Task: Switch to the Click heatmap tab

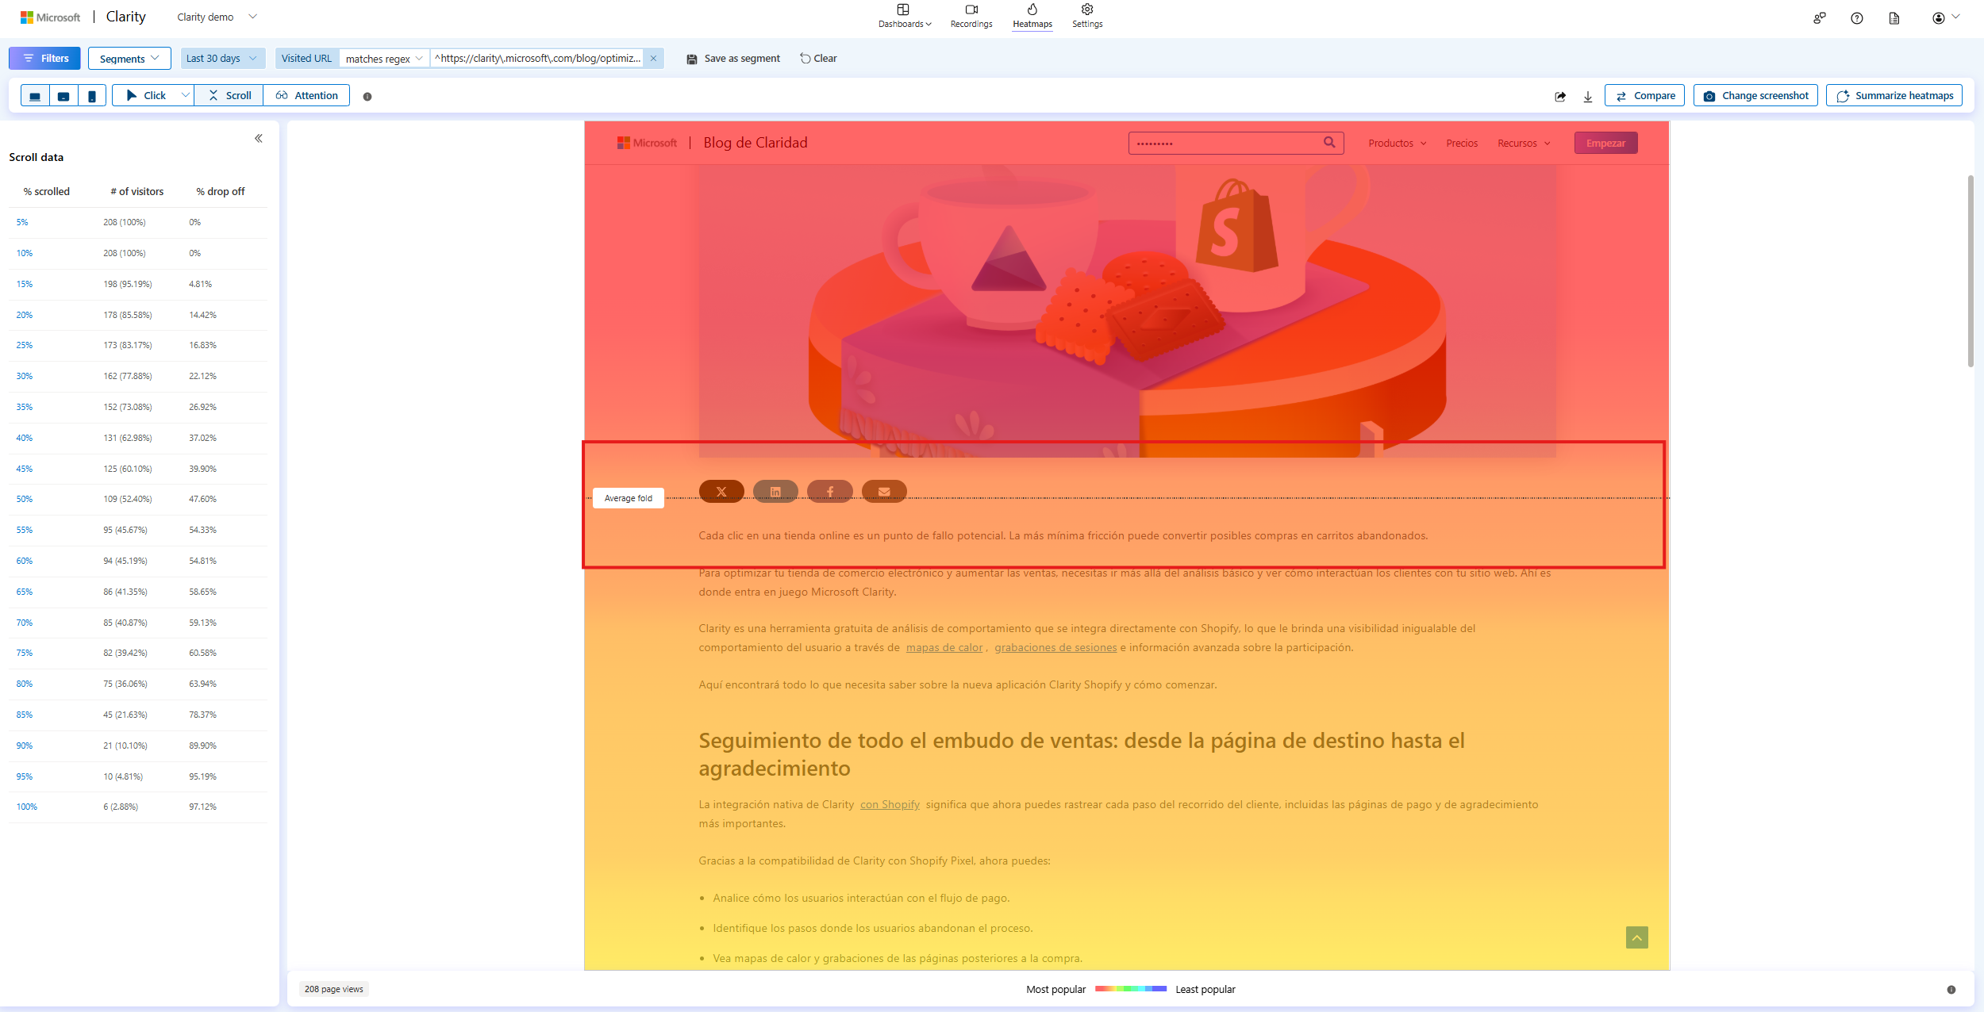Action: (152, 95)
